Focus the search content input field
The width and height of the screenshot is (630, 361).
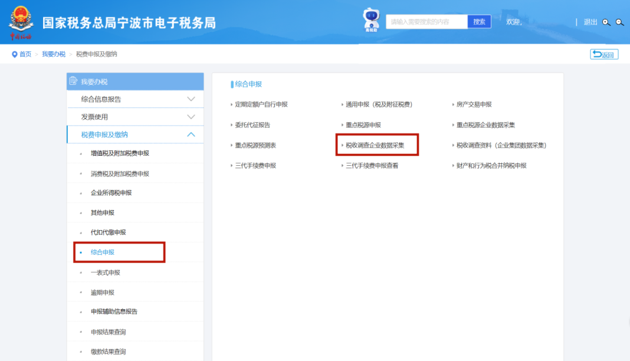point(426,22)
